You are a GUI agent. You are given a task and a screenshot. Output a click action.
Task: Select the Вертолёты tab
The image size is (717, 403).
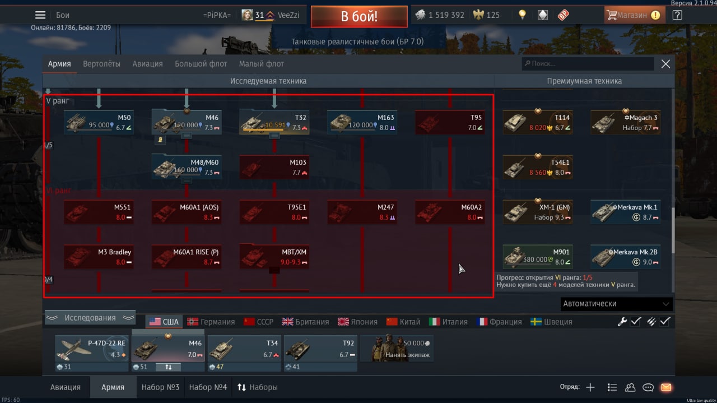[101, 64]
